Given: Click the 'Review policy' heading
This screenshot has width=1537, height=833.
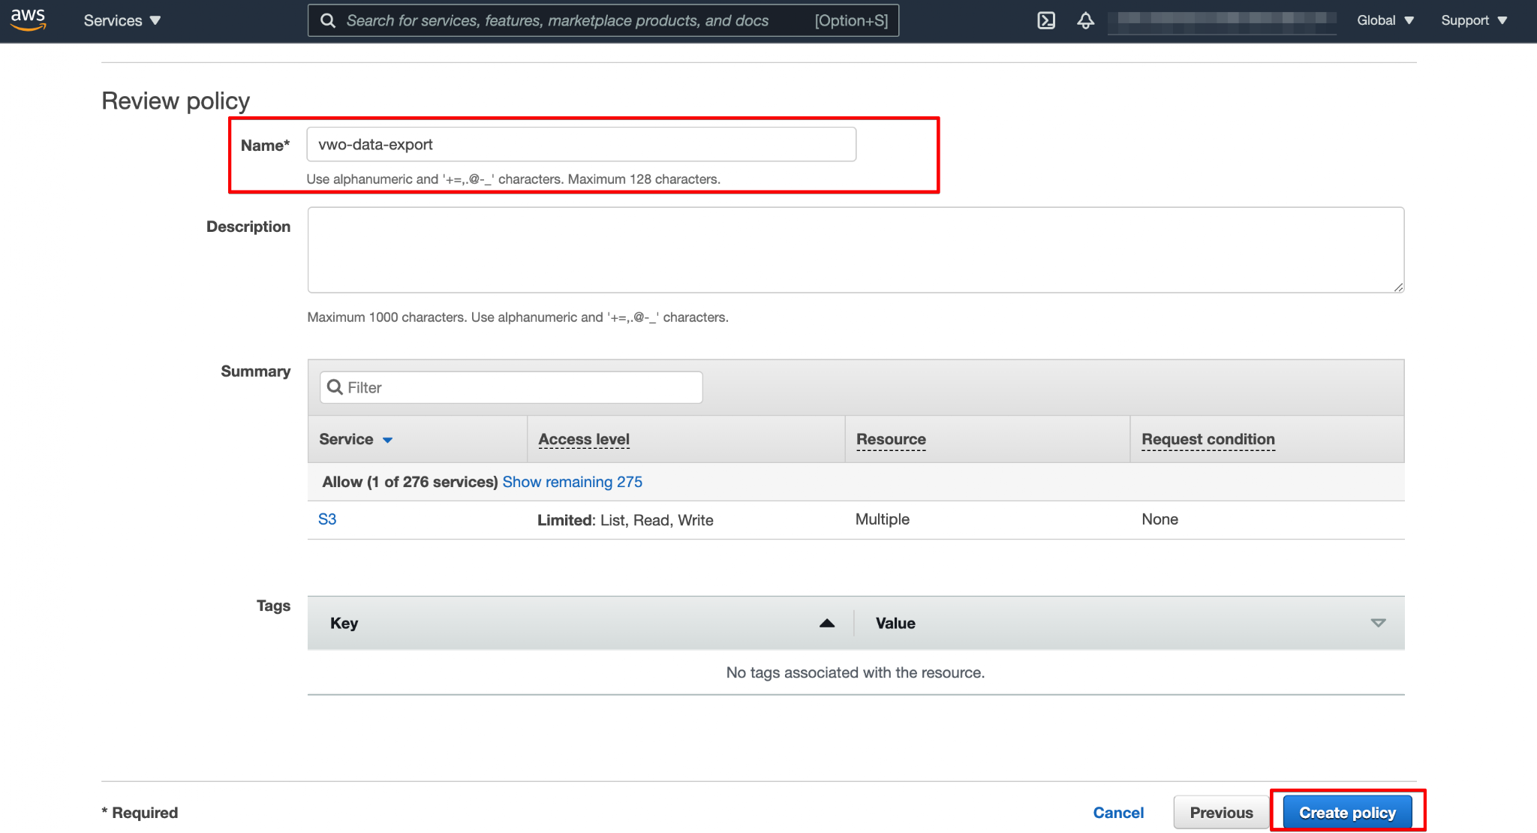Looking at the screenshot, I should tap(176, 101).
